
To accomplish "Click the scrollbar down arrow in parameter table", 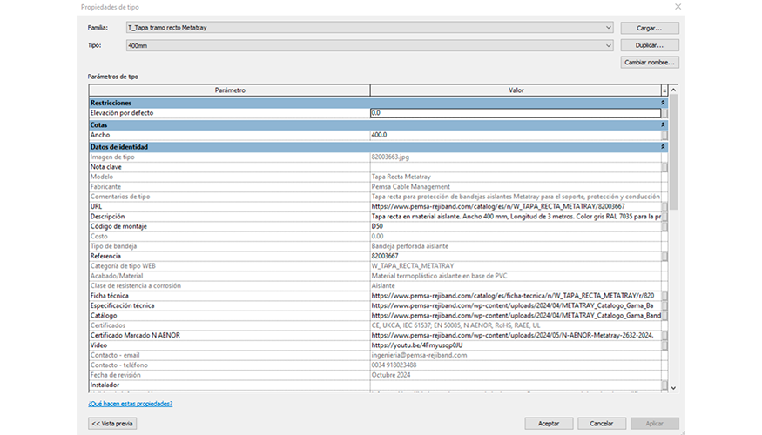I will [x=674, y=387].
